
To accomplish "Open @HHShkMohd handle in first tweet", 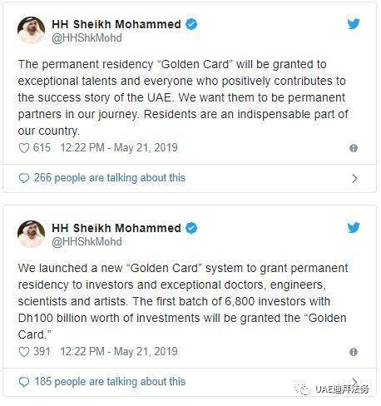I will (87, 38).
